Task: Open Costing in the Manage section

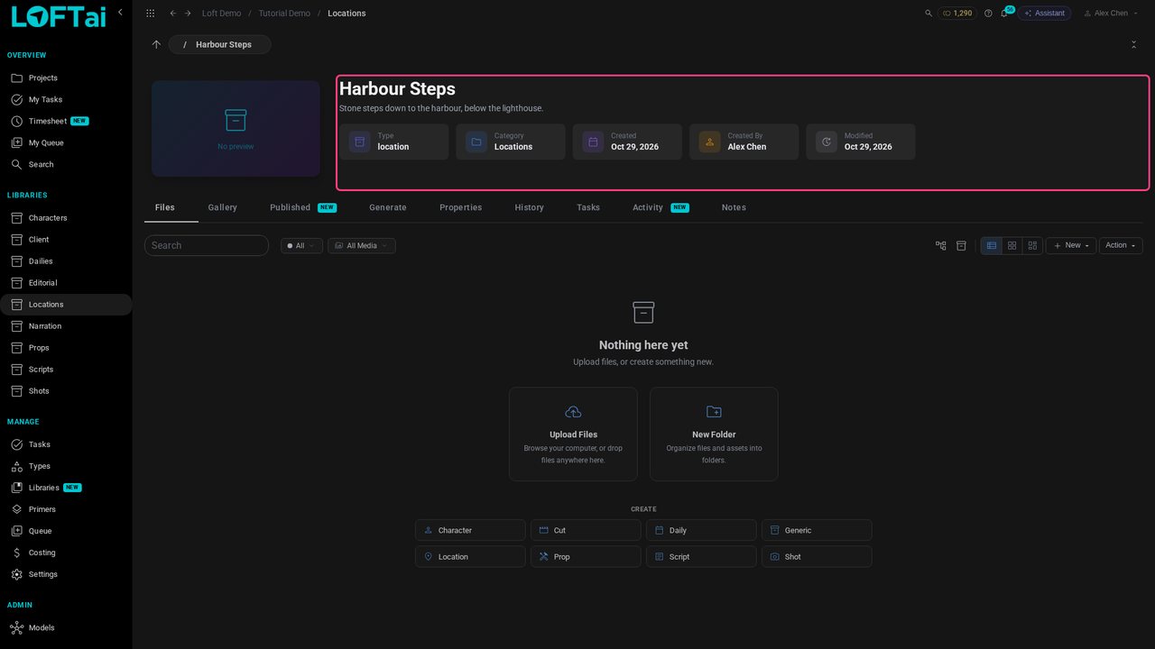Action: tap(66, 553)
